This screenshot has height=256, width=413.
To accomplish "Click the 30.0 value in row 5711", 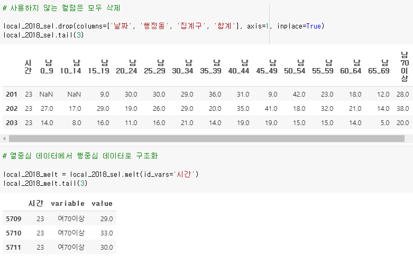I will tap(106, 248).
